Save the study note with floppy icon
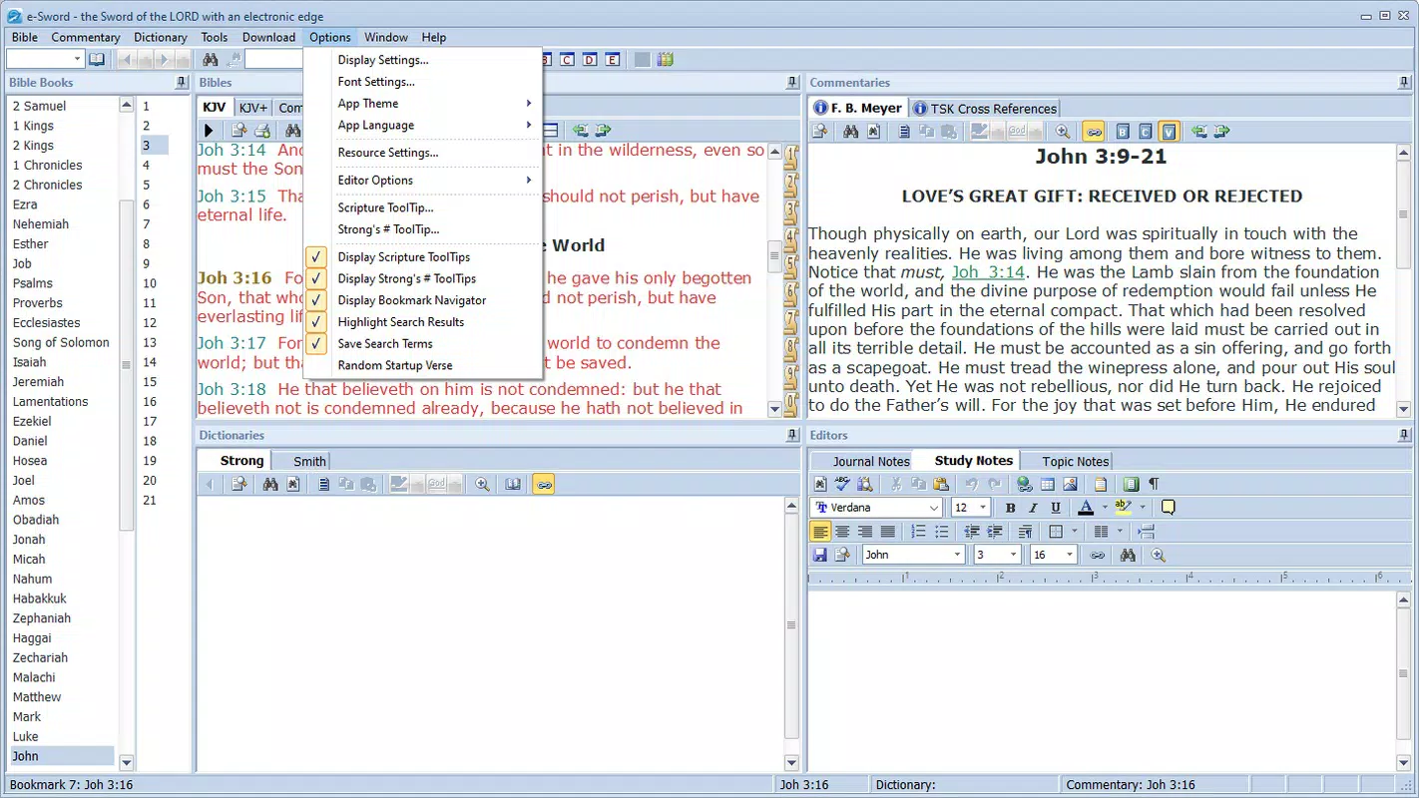This screenshot has width=1419, height=798. coord(820,555)
